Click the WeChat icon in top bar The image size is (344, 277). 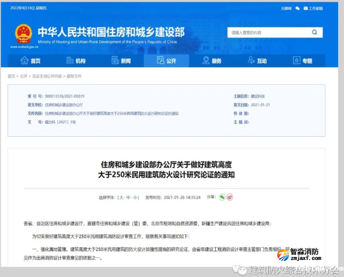coord(298,9)
